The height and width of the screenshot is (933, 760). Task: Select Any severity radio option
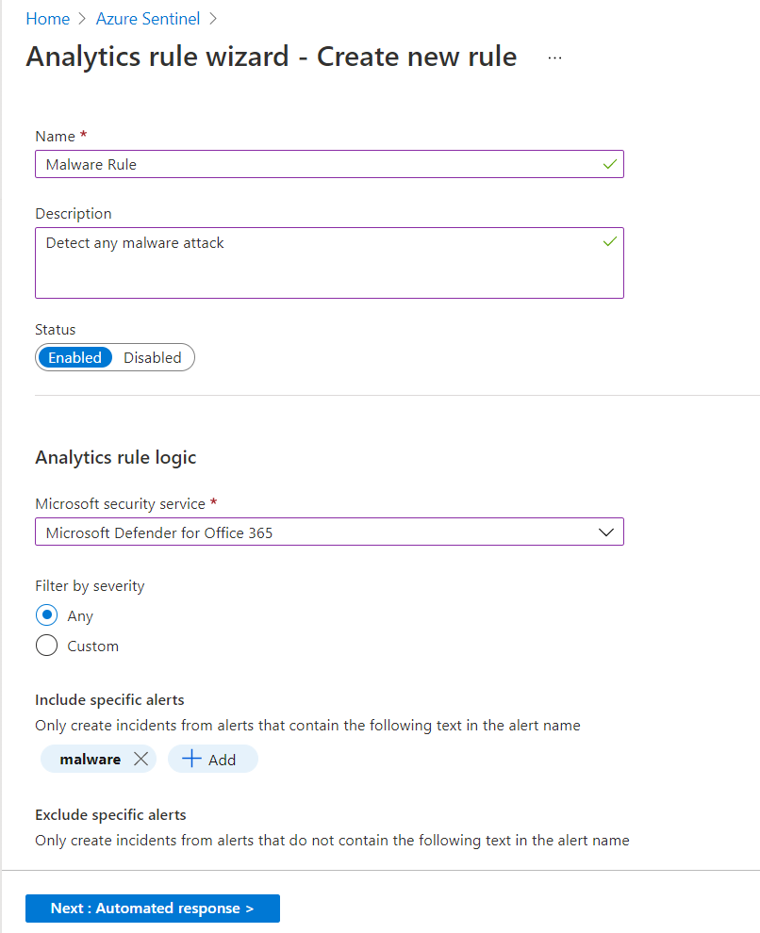tap(46, 615)
